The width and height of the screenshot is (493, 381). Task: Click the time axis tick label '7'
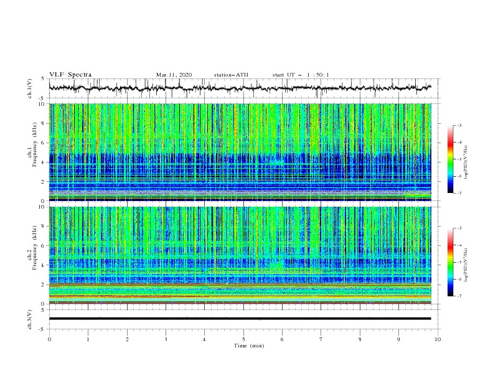321,339
